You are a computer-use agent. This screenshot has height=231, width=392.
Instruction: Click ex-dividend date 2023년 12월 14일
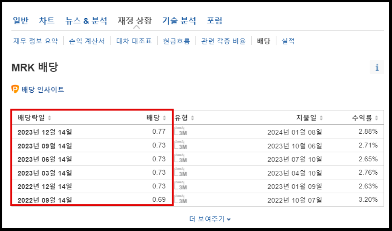[x=45, y=132]
